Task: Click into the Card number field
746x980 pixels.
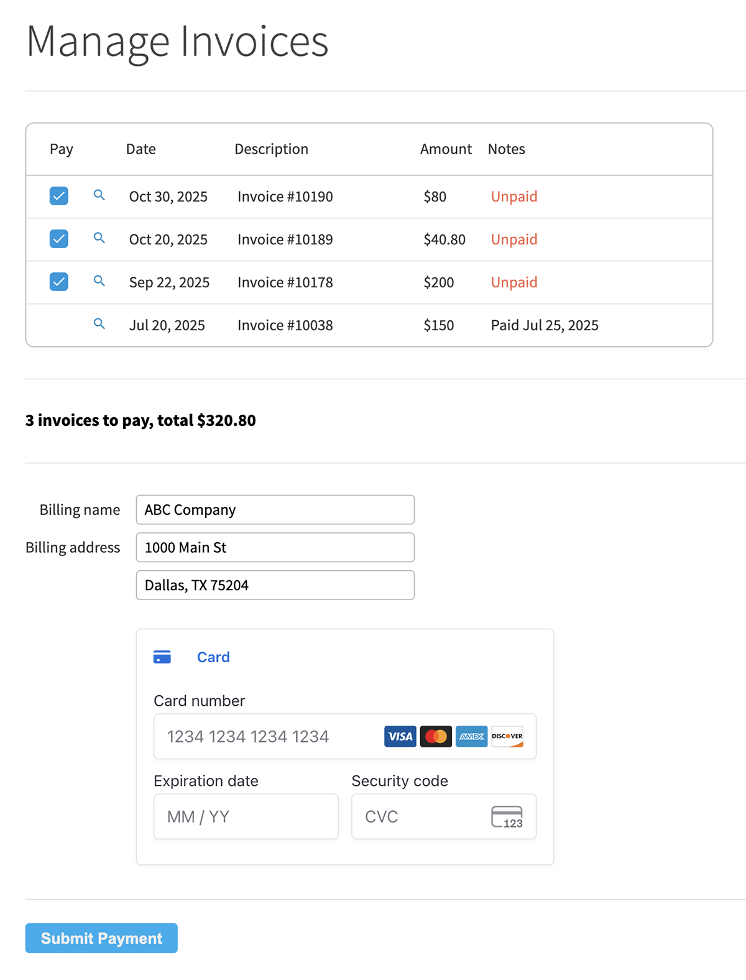Action: [x=267, y=736]
